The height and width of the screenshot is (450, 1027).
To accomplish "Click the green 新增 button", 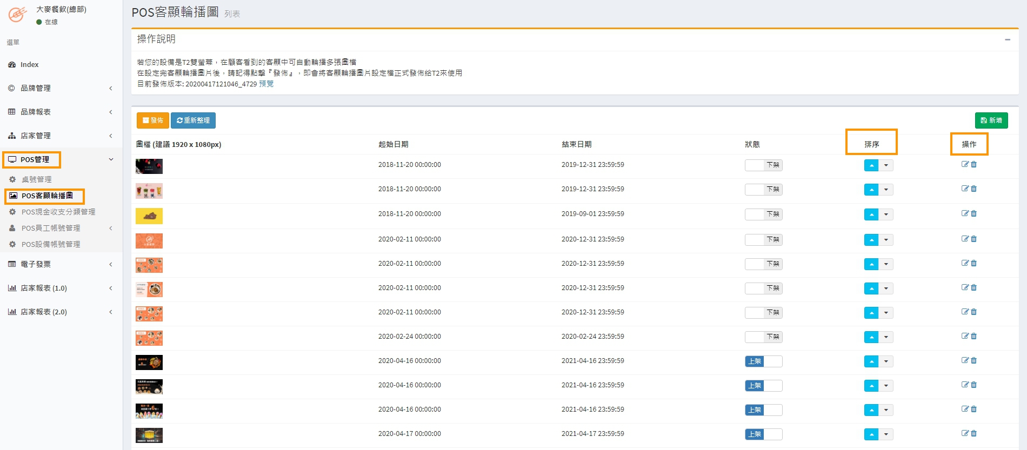I will pos(991,120).
